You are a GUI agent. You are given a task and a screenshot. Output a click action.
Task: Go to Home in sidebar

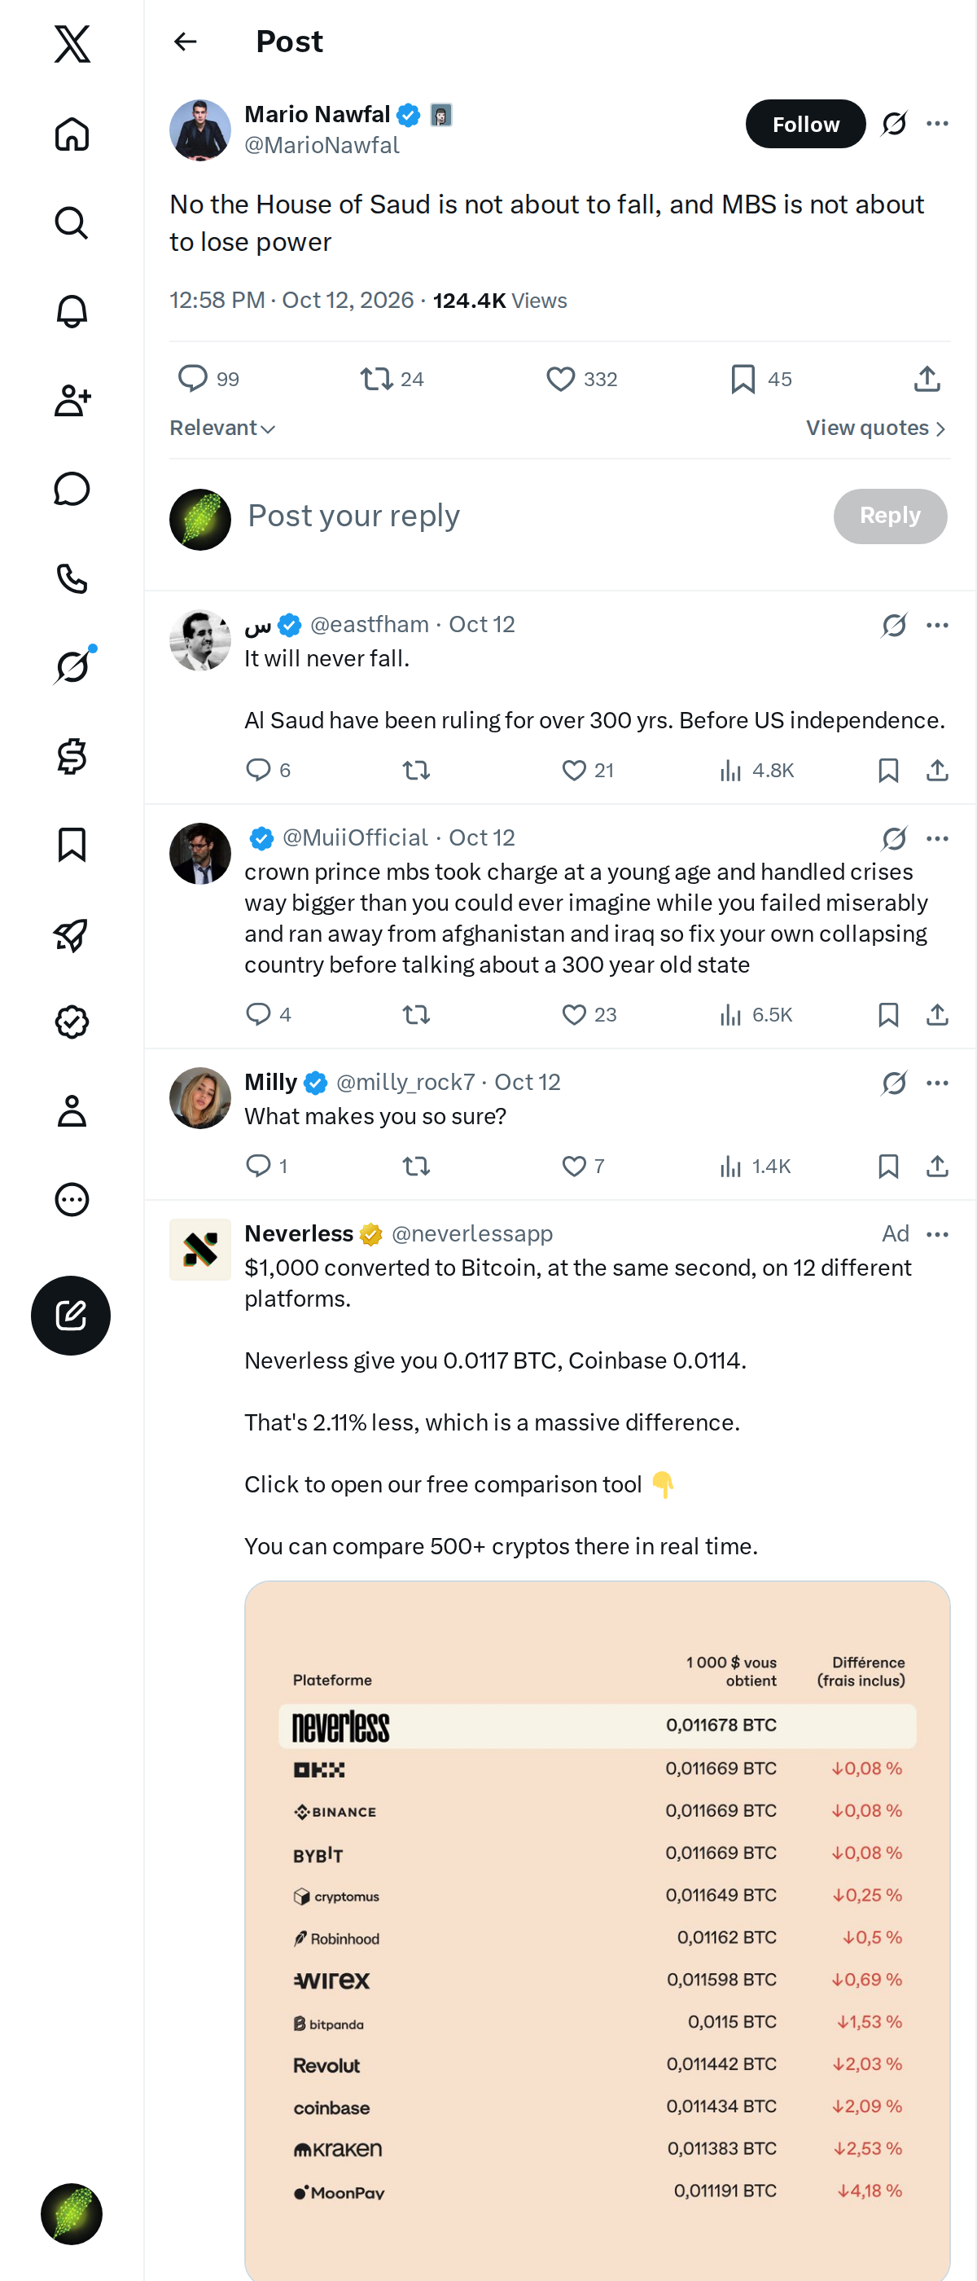coord(72,134)
